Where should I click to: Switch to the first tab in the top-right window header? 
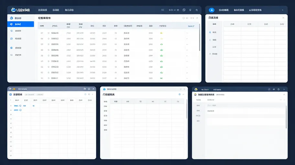pyautogui.click(x=224, y=10)
